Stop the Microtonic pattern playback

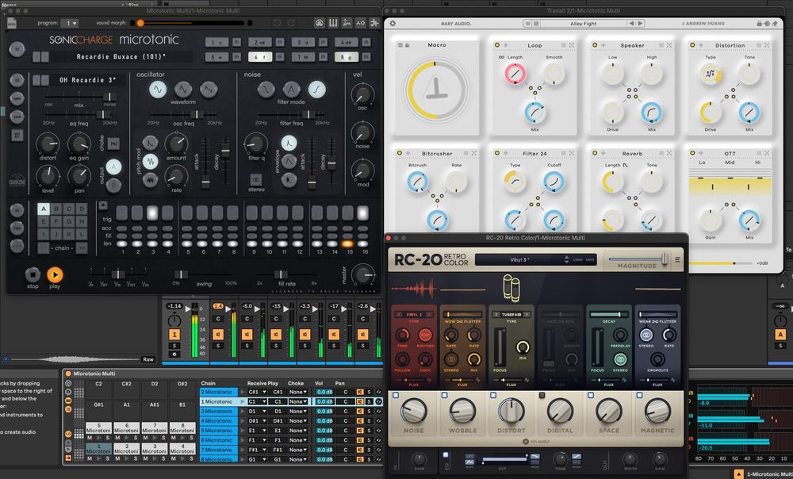point(33,274)
